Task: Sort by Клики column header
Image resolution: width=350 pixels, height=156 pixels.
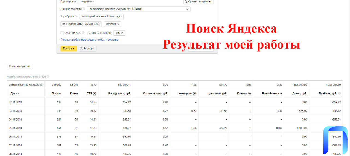Action: point(74,93)
